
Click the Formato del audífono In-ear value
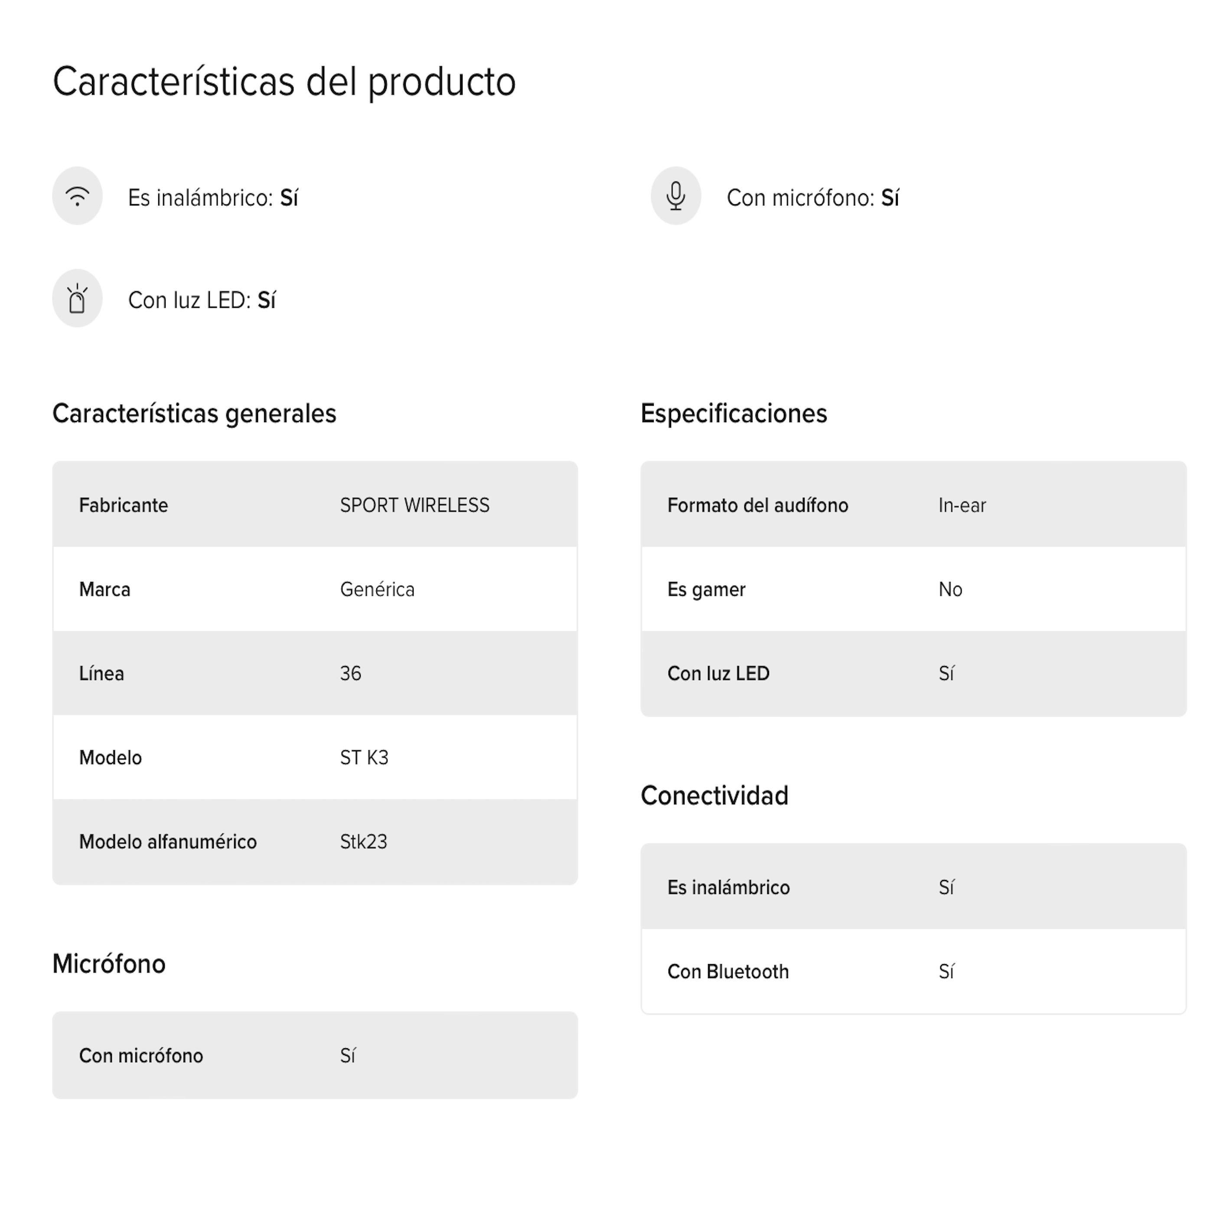coord(962,505)
